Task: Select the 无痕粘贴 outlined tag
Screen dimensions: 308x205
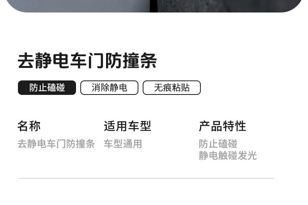Action: point(172,87)
